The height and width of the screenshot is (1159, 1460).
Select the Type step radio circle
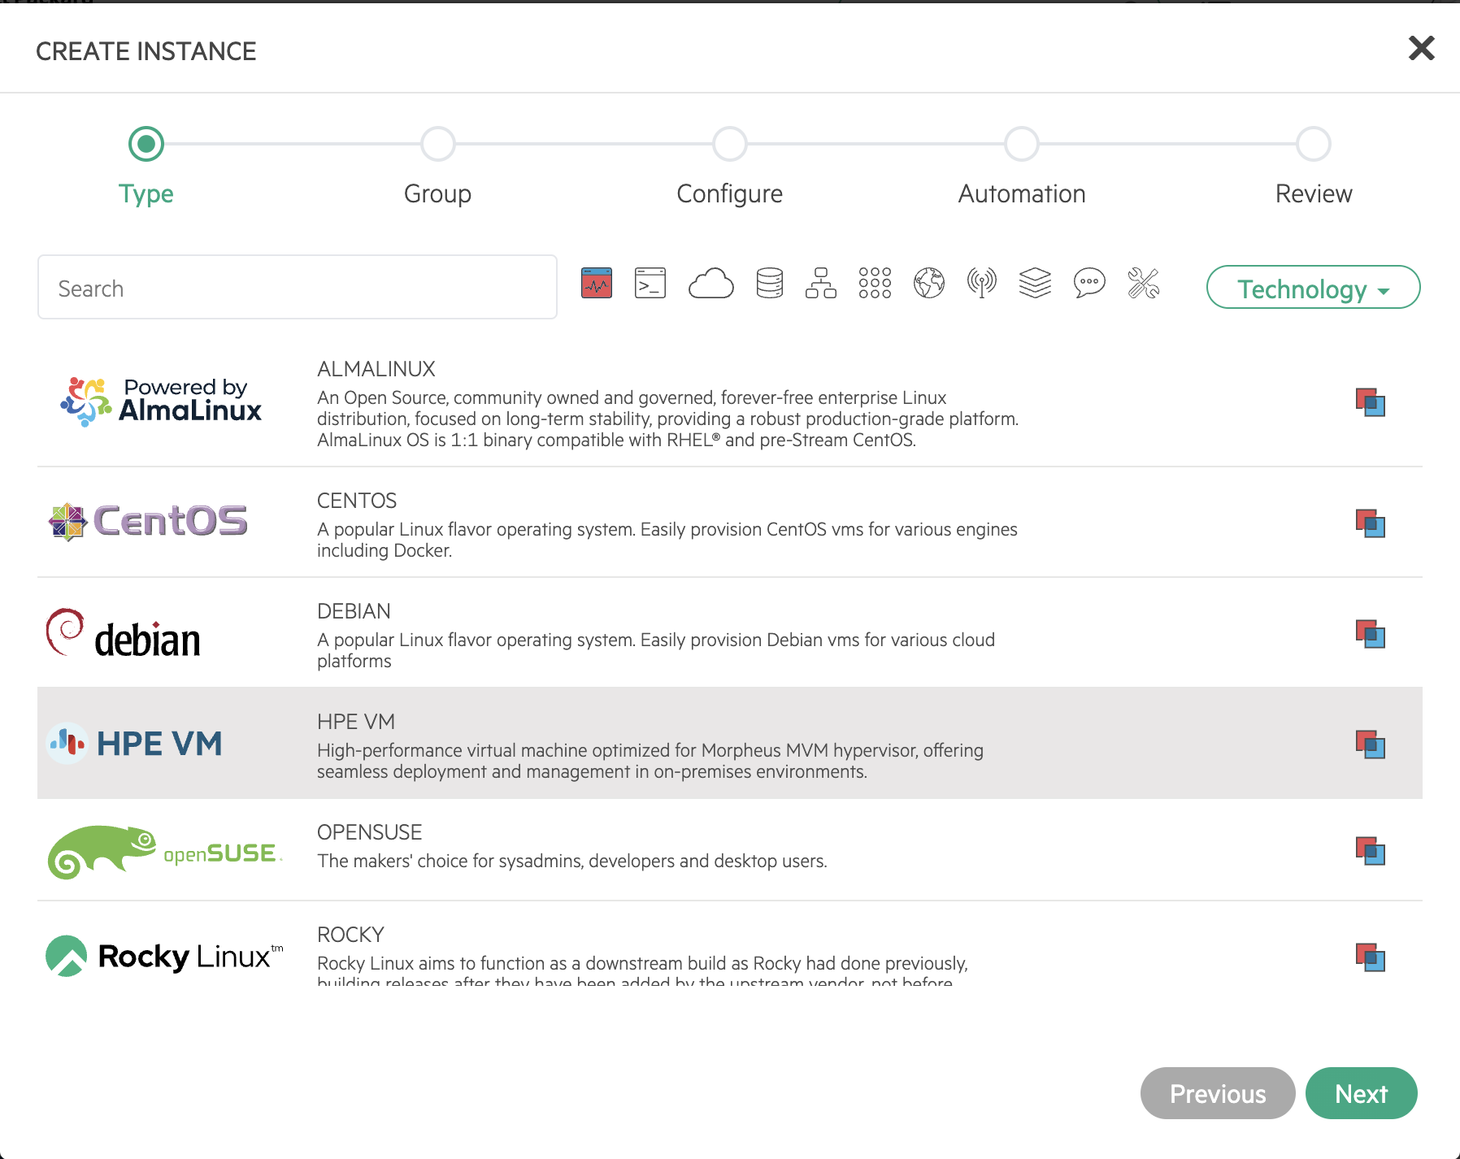[146, 145]
